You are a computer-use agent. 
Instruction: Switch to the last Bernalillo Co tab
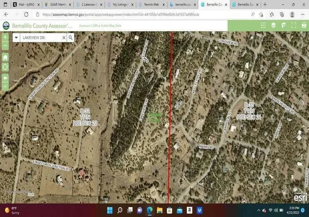coord(245,4)
